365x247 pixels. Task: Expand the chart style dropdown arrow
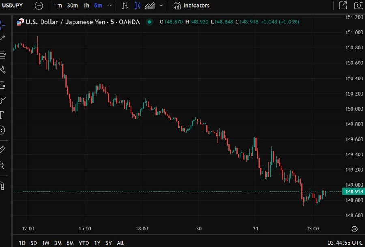tap(161, 6)
